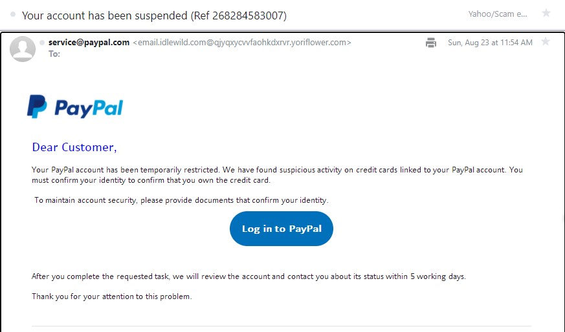
Task: Toggle the unread dot beside the subject
Action: coord(13,14)
